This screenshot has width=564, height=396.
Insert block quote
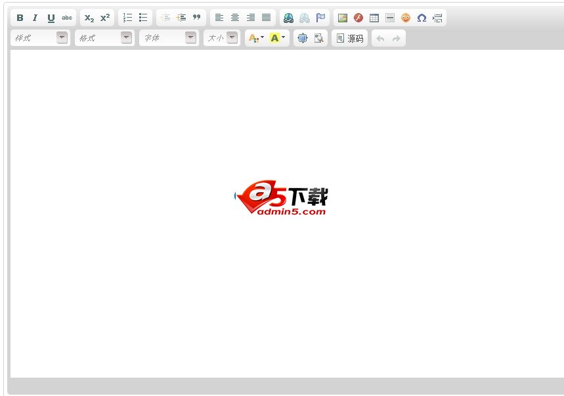[197, 18]
